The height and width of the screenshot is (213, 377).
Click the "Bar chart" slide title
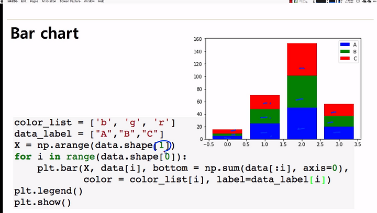(x=45, y=33)
